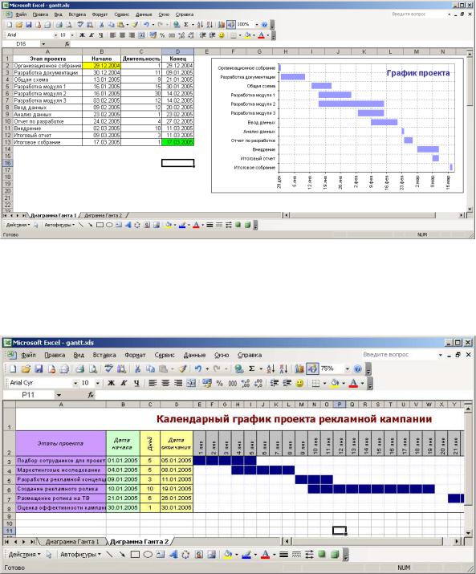Select Диграмма Ганта 2 tab in top window
This screenshot has width=476, height=574.
coord(103,216)
